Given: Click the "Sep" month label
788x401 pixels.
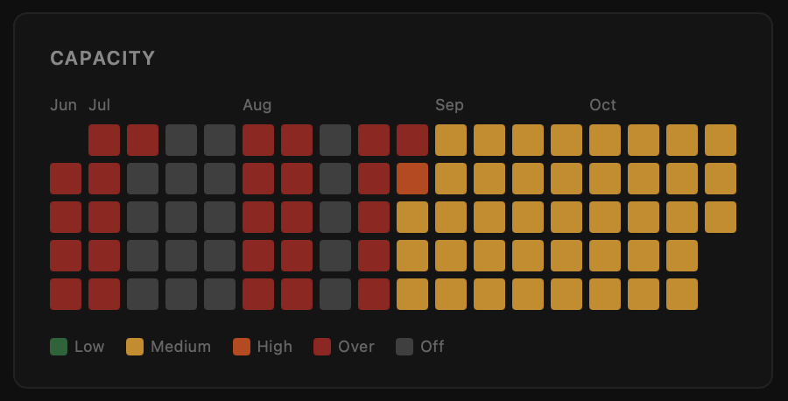Looking at the screenshot, I should pyautogui.click(x=449, y=105).
